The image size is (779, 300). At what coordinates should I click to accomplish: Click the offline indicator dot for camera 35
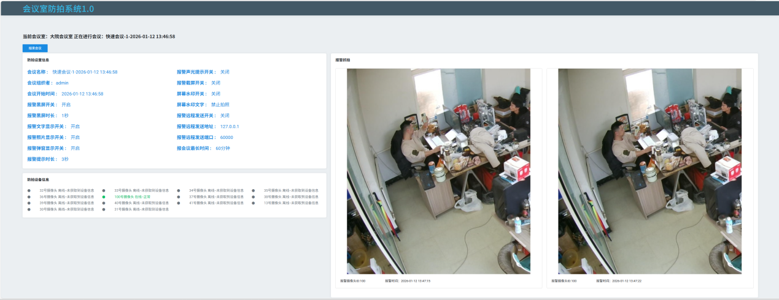254,190
